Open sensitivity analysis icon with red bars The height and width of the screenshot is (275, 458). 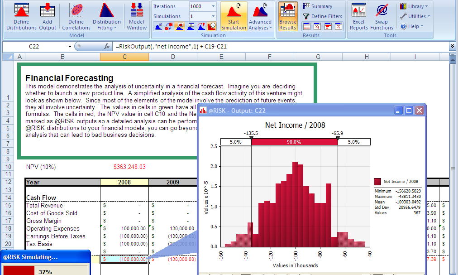328,27
